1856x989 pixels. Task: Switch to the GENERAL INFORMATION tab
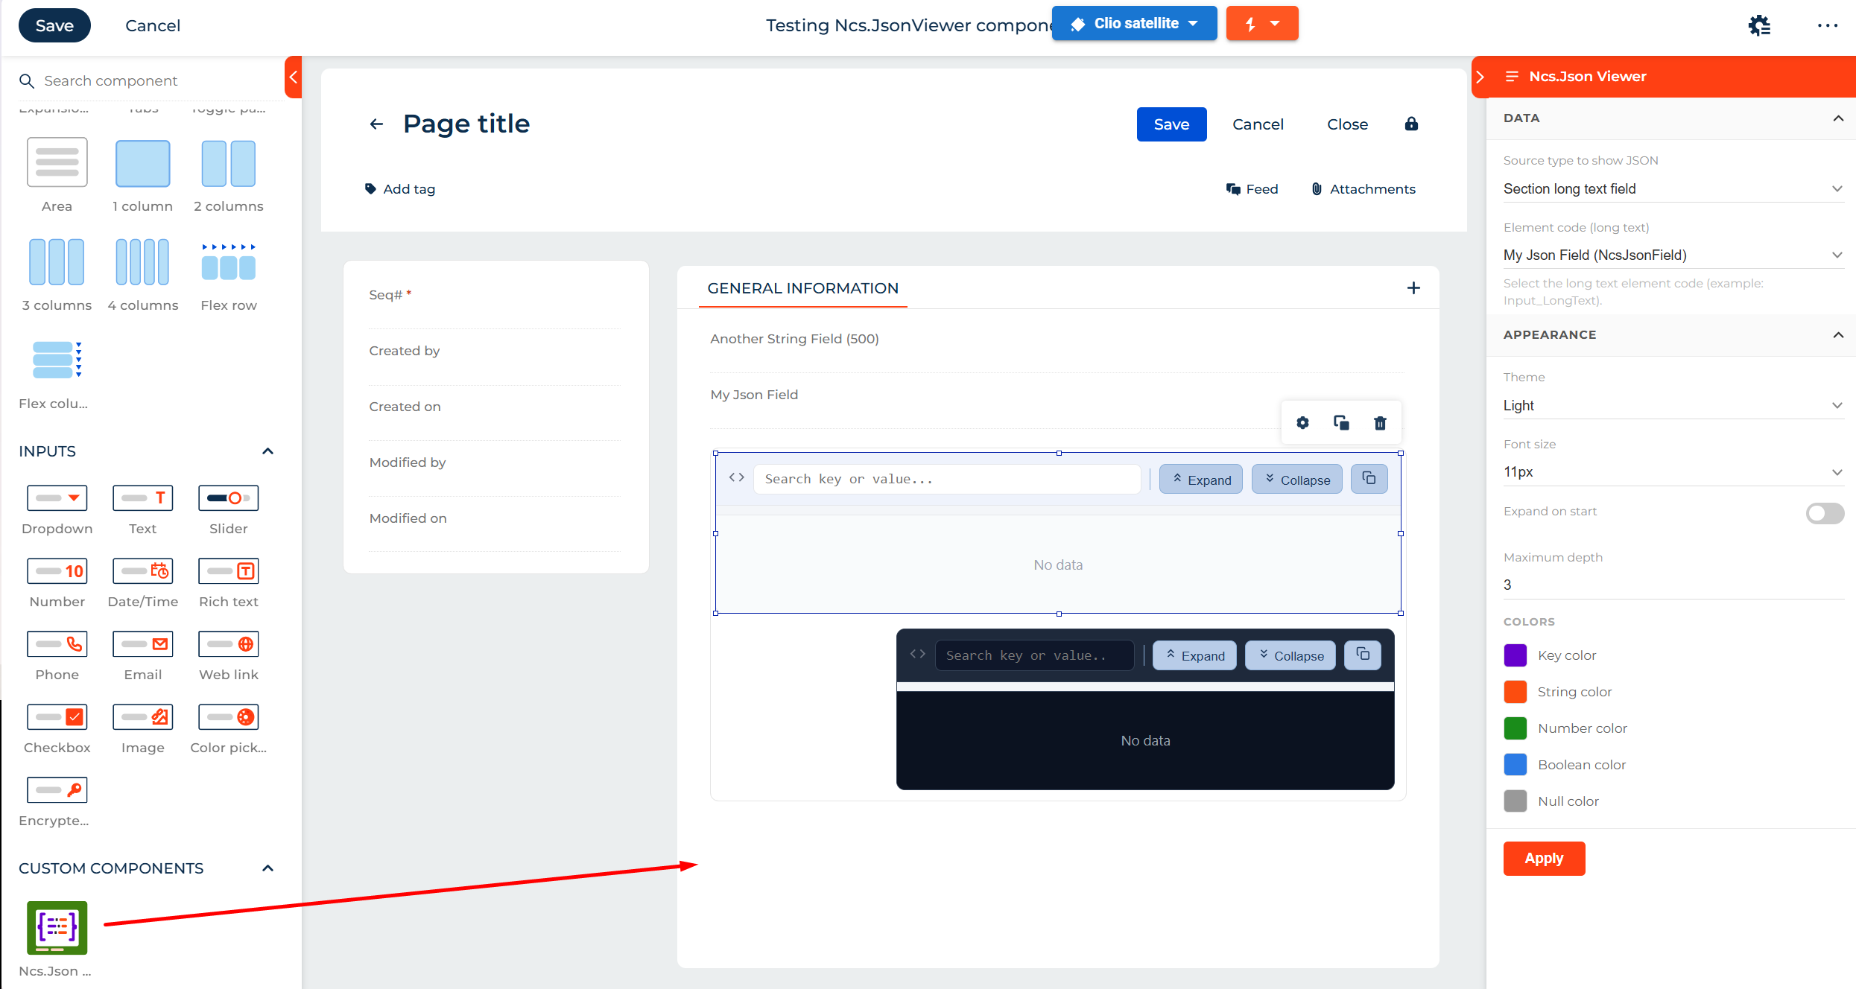[x=802, y=288]
